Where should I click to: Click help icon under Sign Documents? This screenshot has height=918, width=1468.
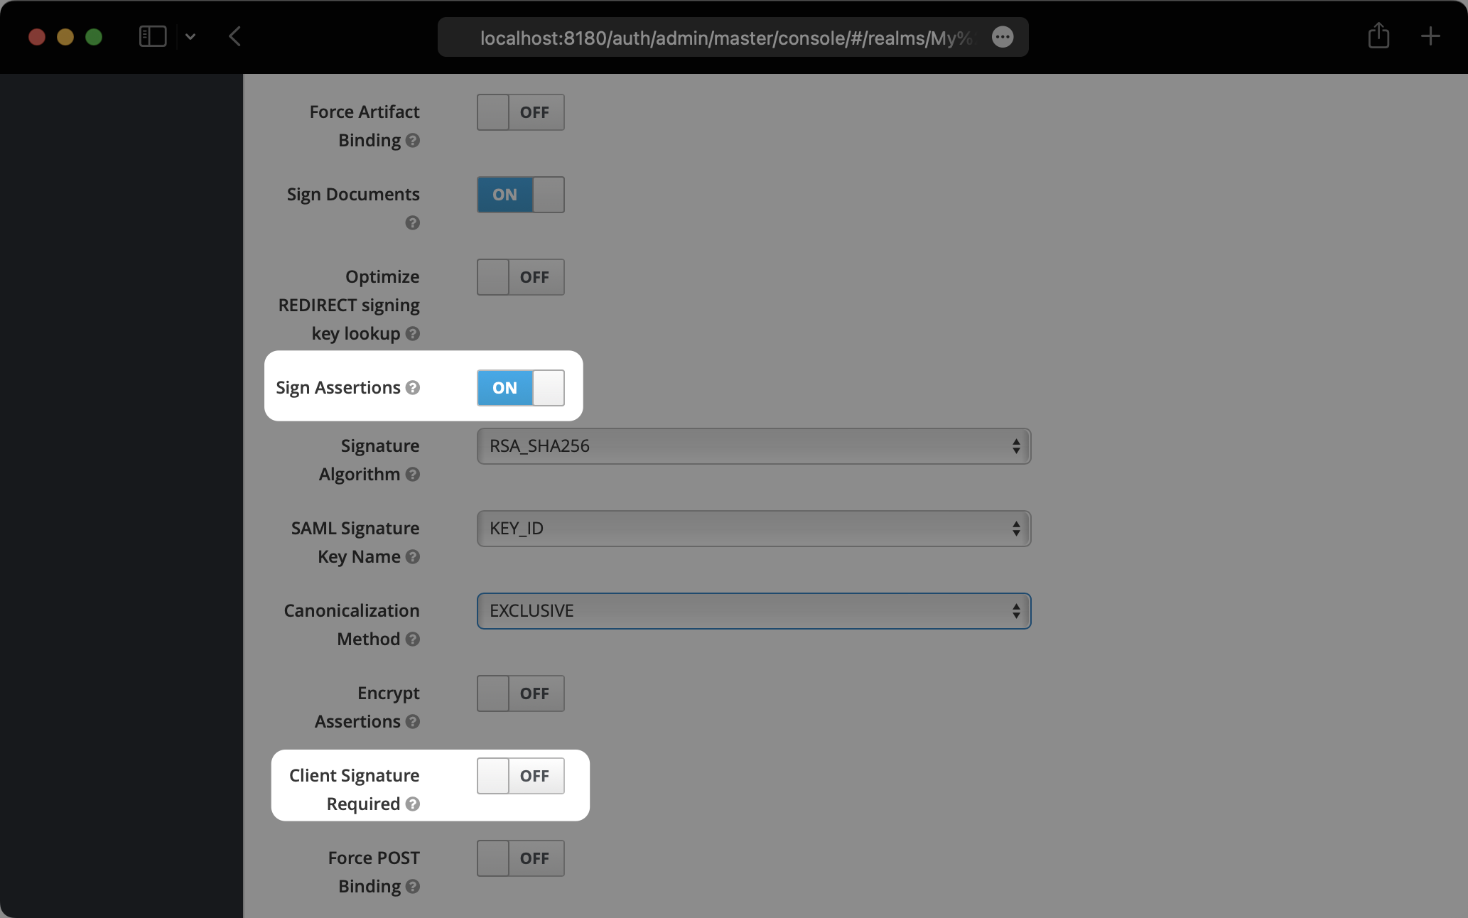tap(412, 223)
